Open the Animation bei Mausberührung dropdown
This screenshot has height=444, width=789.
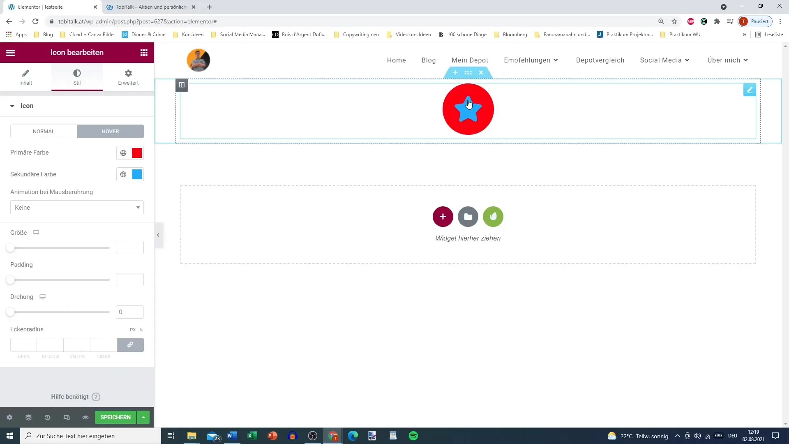pos(77,207)
